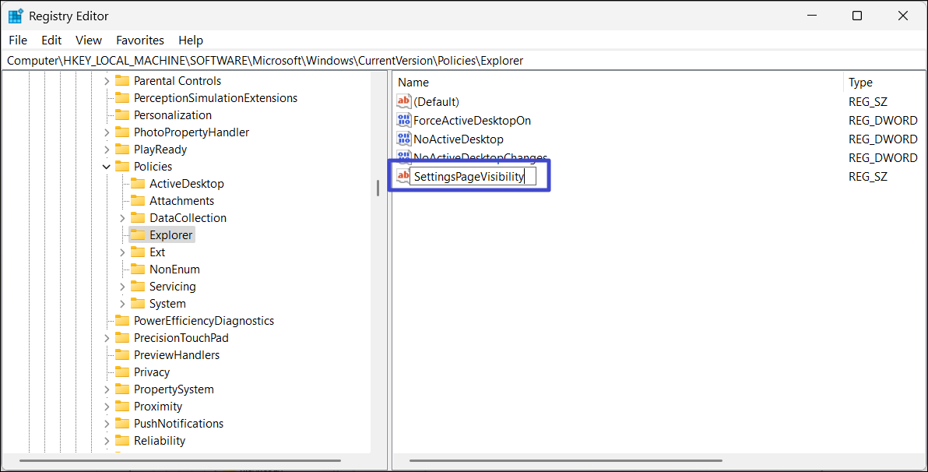Expand the PhotoPropertyHandler key
Screen dimensions: 928x472
(x=107, y=132)
